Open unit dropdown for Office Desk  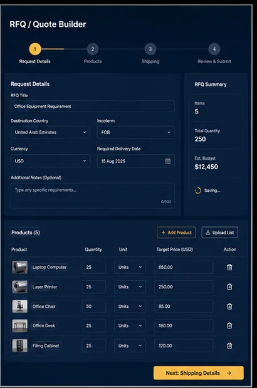tap(130, 326)
